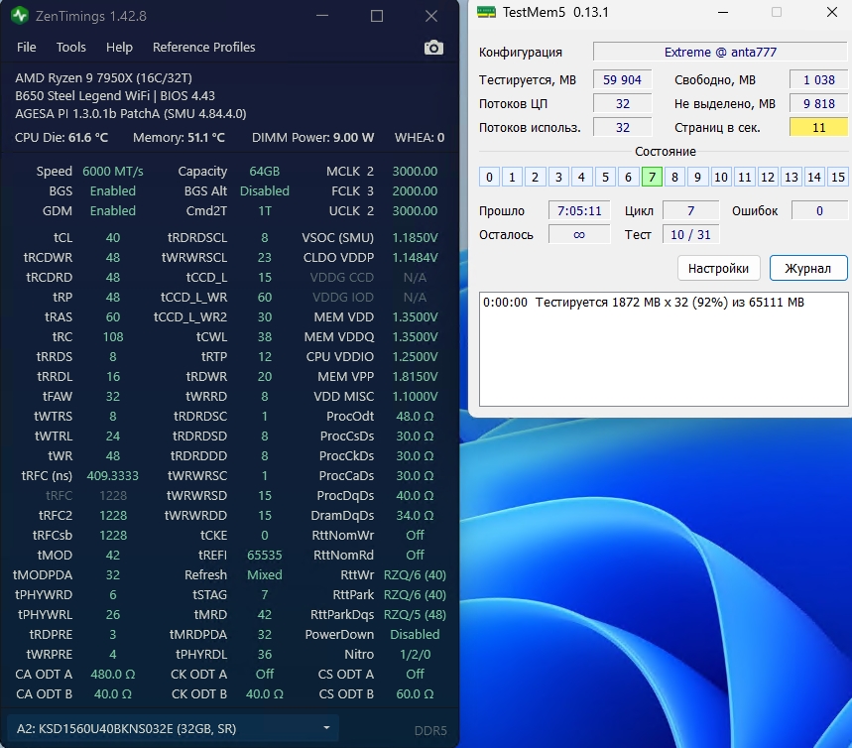Click the Capacity value 64GB
The width and height of the screenshot is (852, 748).
(x=265, y=172)
